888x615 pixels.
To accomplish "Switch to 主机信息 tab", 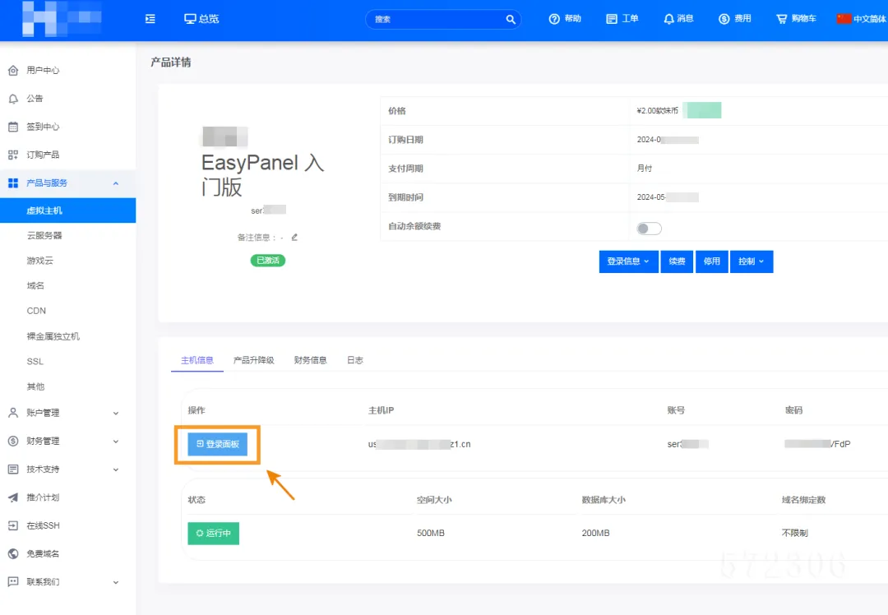I will click(x=197, y=360).
